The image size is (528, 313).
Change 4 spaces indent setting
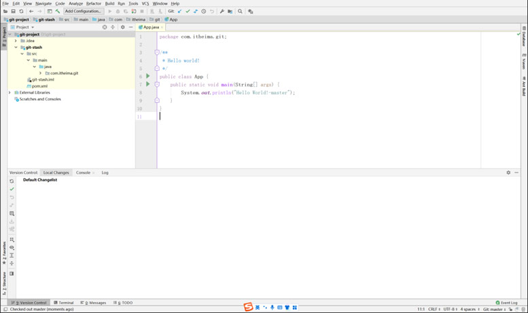coord(470,309)
